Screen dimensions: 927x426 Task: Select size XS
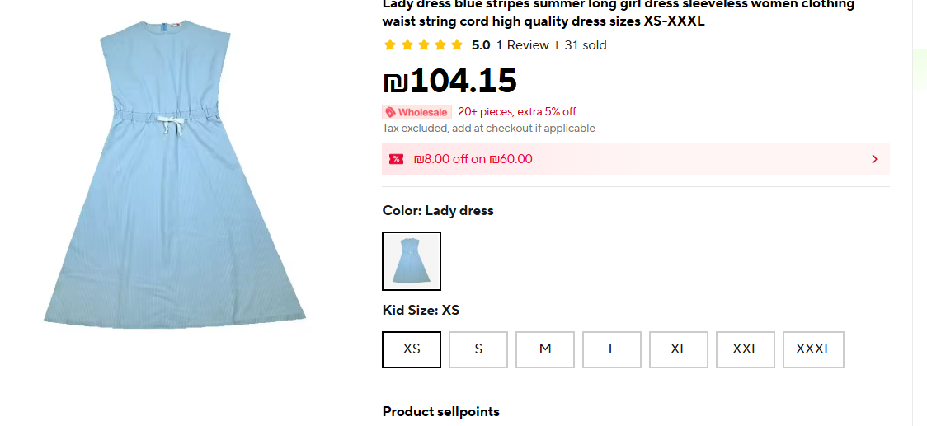click(x=412, y=349)
